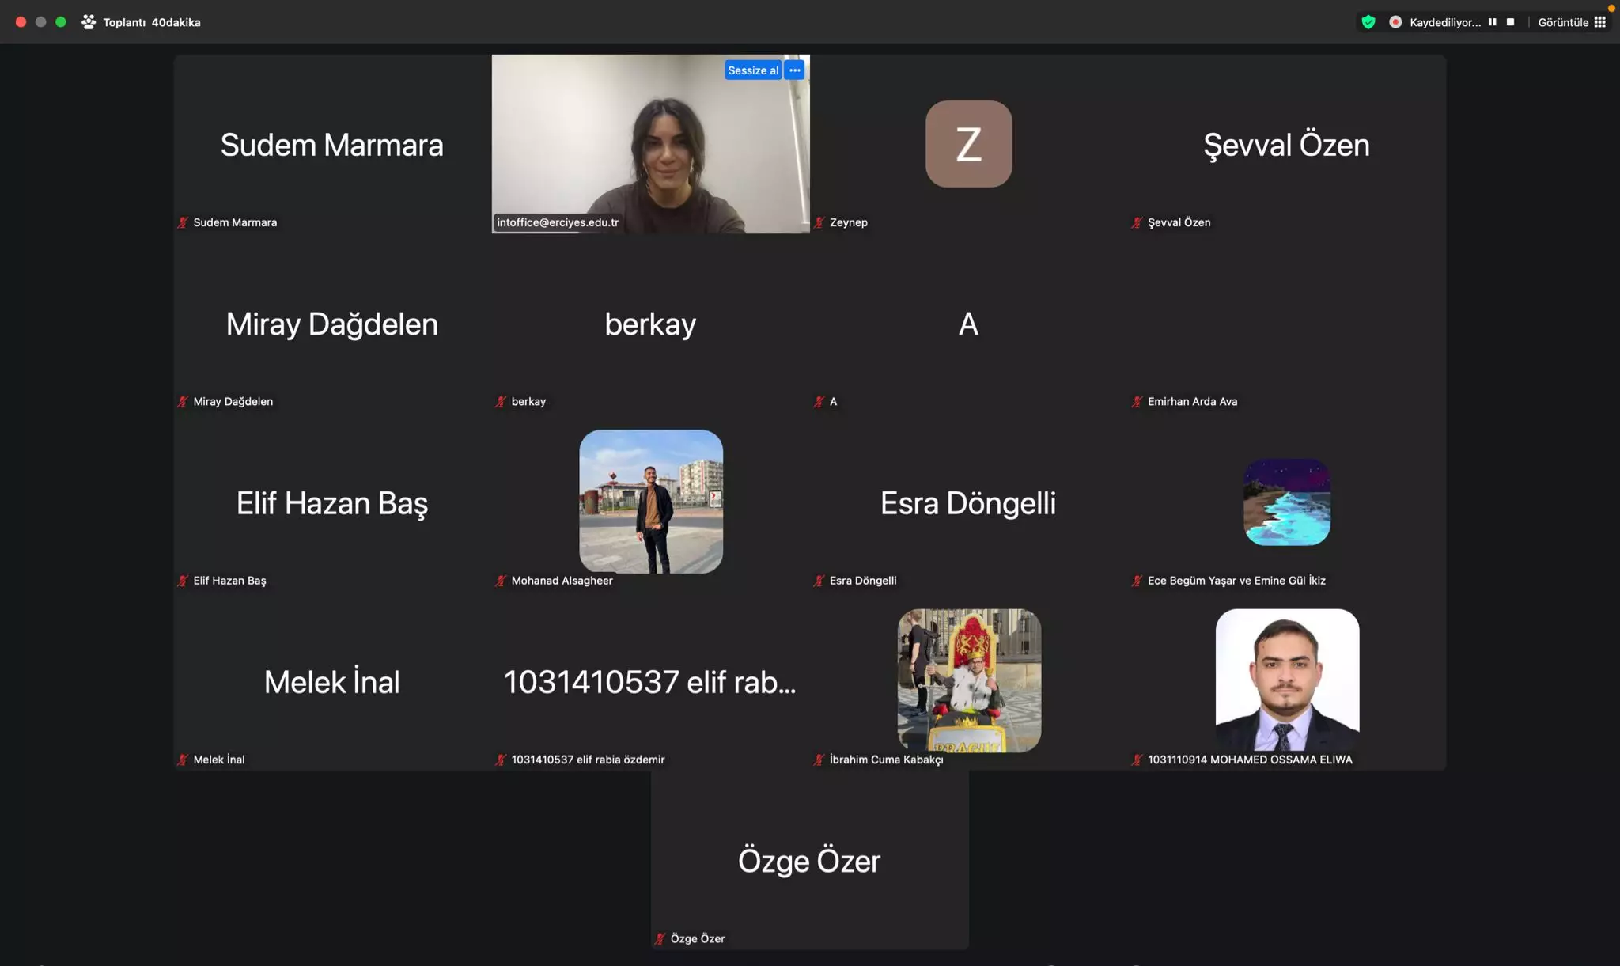The height and width of the screenshot is (966, 1620).
Task: Click the muted mic icon for Miray Dağdelen
Action: tap(183, 401)
